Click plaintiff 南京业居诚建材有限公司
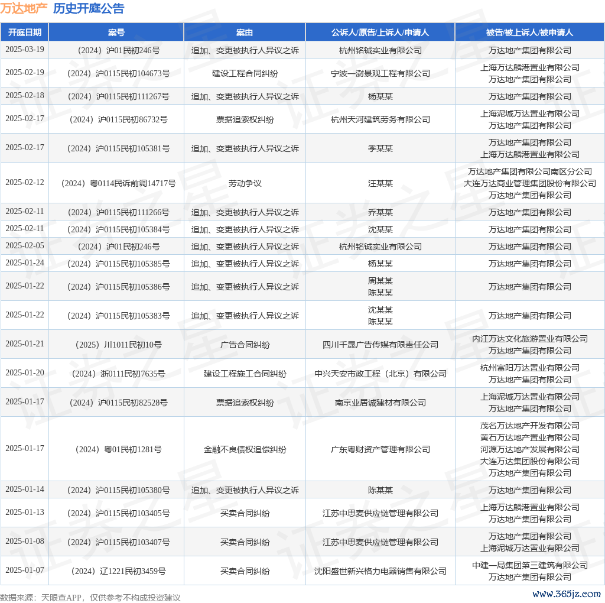This screenshot has height=603, width=605. click(x=380, y=403)
